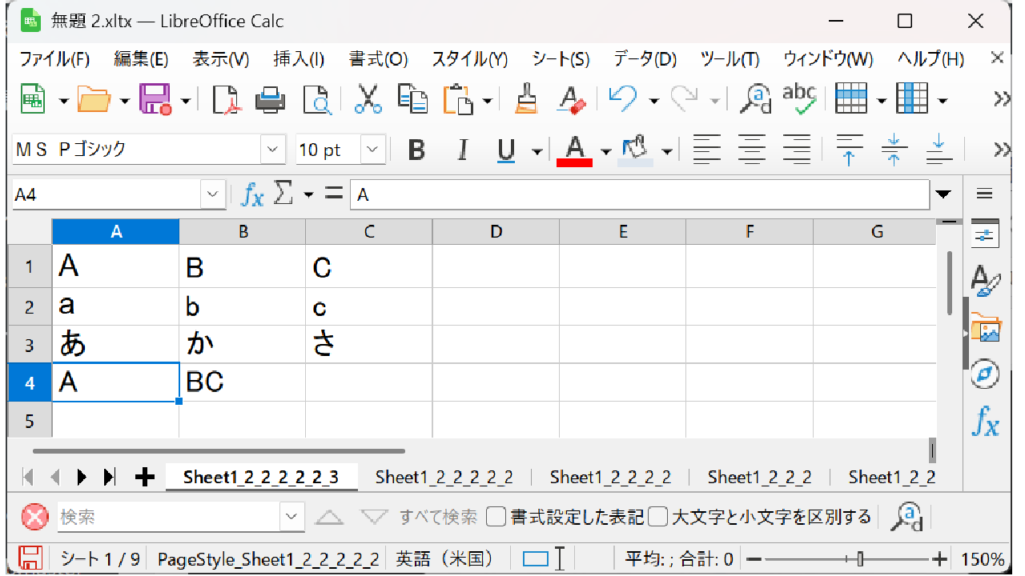Open the ファイル(F) menu

tap(54, 59)
